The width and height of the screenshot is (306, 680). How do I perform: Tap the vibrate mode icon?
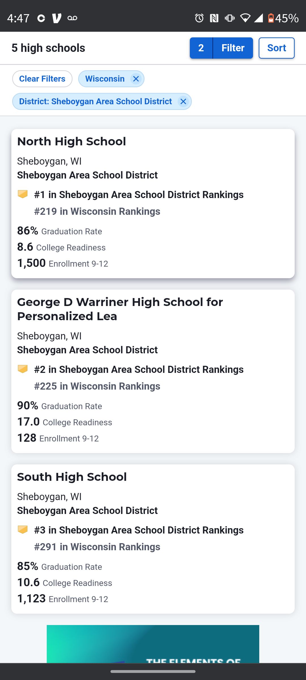[x=229, y=18]
